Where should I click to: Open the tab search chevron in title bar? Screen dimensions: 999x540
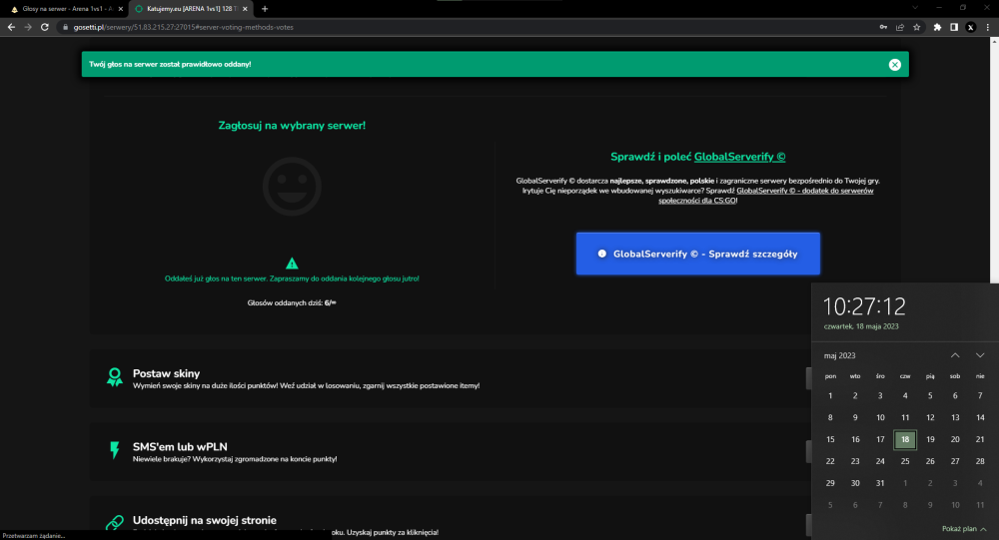point(915,8)
